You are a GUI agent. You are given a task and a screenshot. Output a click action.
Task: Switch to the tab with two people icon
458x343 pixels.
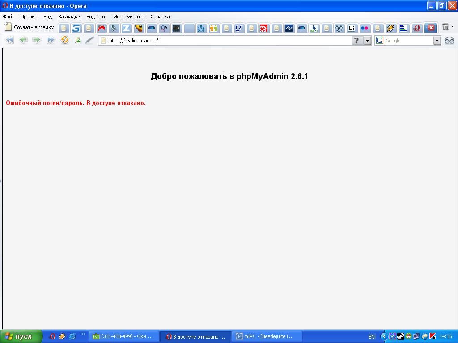pos(214,28)
